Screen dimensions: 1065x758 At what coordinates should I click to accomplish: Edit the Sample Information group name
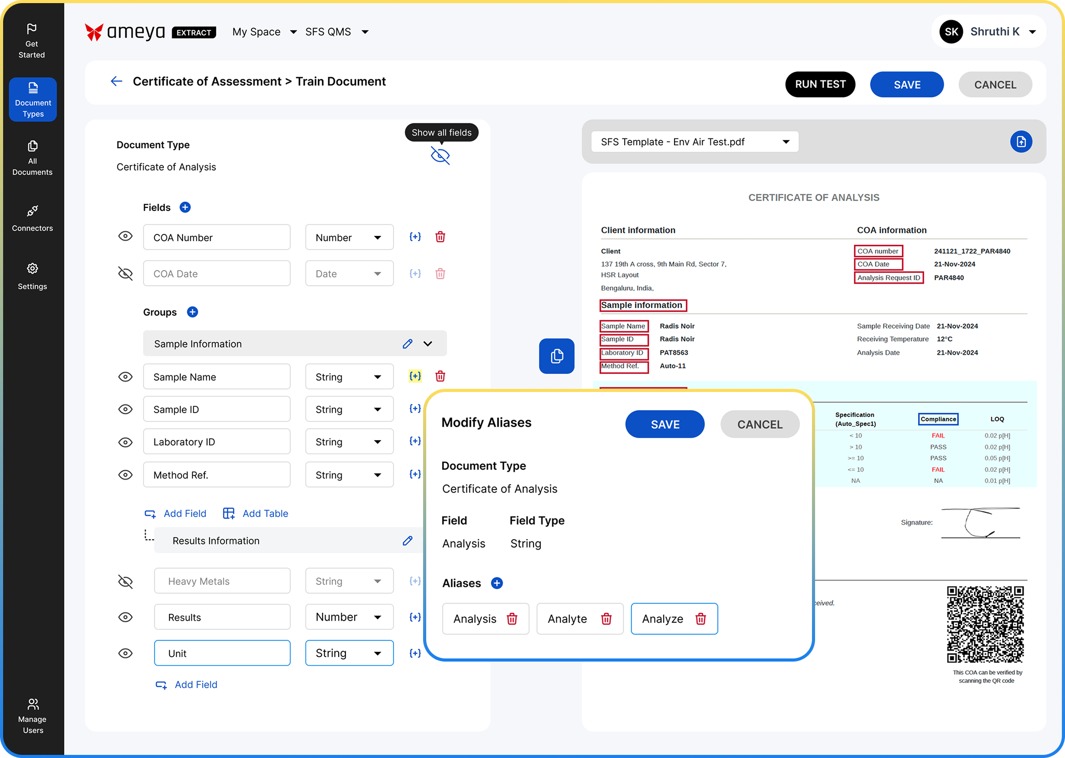[x=408, y=344]
